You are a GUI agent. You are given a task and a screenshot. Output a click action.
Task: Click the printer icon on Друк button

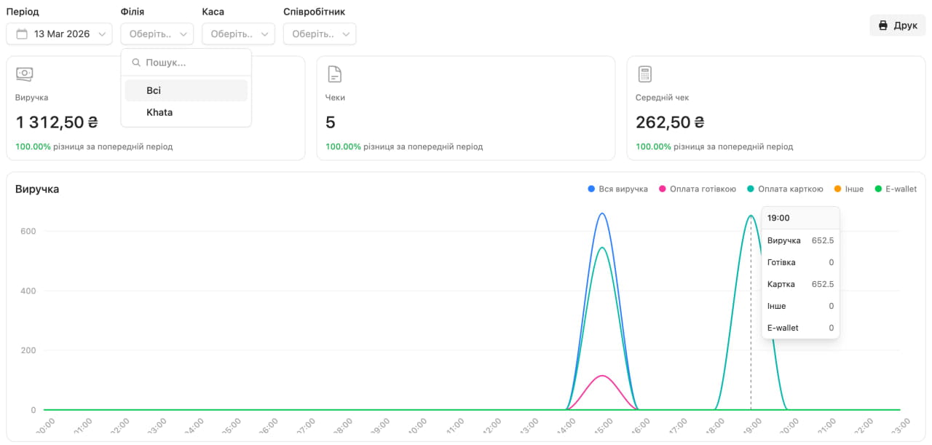pyautogui.click(x=883, y=25)
